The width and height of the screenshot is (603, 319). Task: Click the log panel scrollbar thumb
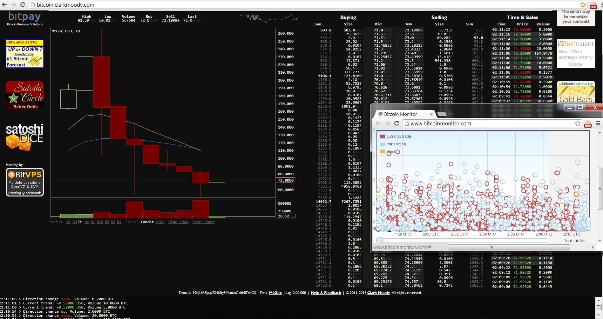click(599, 307)
